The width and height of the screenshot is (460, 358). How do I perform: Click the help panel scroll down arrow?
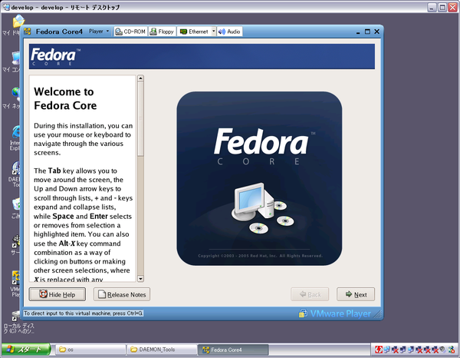[x=140, y=279]
